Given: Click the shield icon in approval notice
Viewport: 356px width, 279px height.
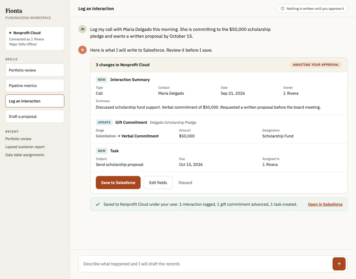Looking at the screenshot, I should [283, 9].
